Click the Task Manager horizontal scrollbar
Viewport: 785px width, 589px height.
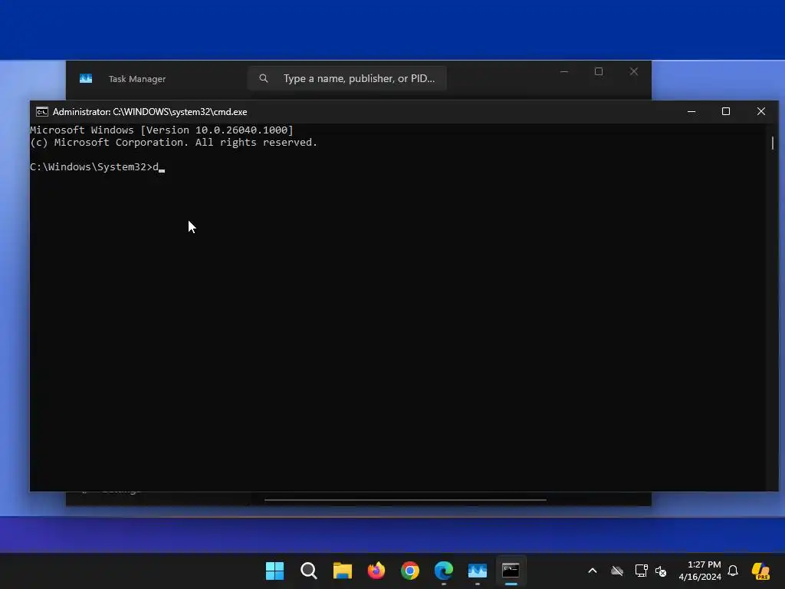click(405, 499)
